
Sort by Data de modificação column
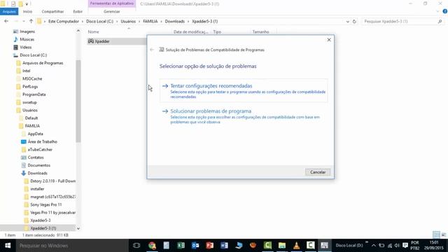pyautogui.click(x=190, y=31)
